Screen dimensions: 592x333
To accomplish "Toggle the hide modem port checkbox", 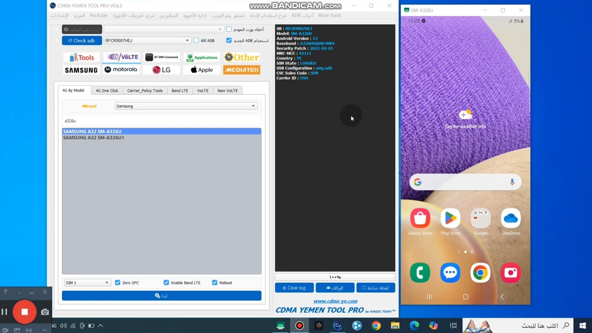I will 229,29.
